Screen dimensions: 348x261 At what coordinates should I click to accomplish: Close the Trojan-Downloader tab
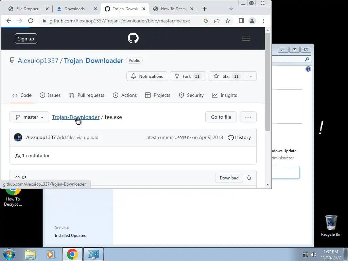[x=144, y=9]
